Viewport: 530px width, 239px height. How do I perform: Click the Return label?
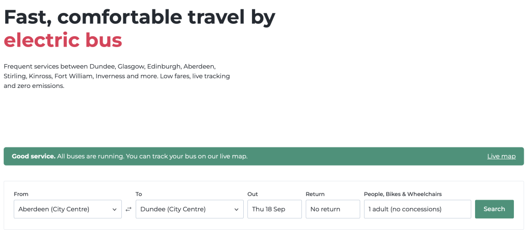(315, 194)
